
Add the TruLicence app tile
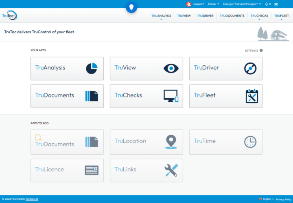coord(67,171)
